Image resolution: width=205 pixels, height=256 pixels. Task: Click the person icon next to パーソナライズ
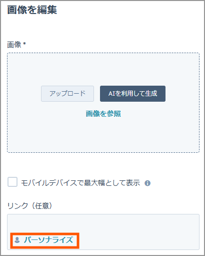coord(17,240)
